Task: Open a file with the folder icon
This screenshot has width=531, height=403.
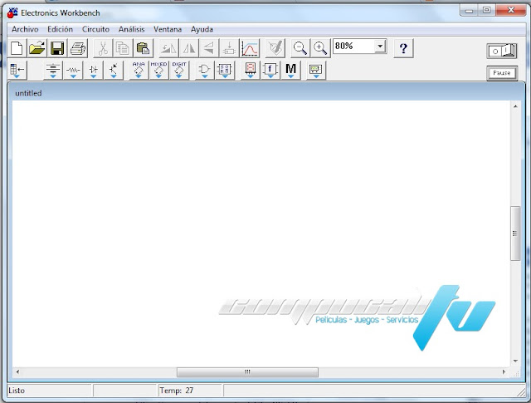Action: [x=37, y=48]
